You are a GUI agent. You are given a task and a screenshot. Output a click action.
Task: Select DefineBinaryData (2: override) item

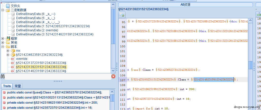[37, 31]
